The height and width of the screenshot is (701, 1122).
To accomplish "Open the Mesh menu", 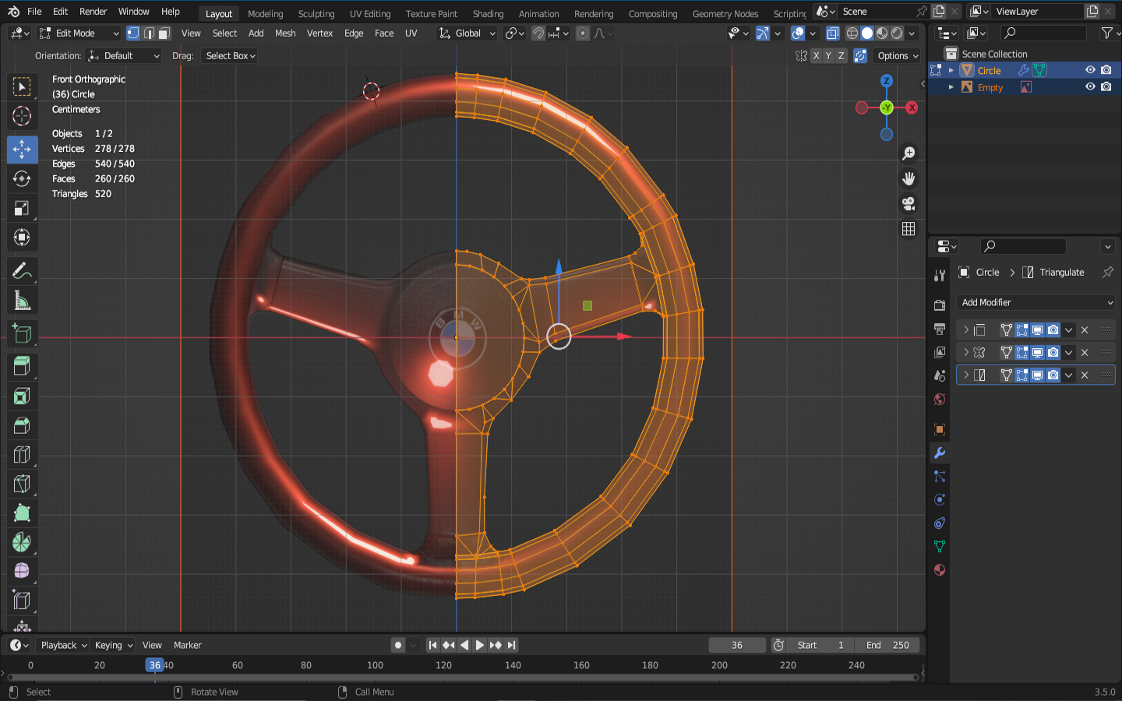I will [285, 33].
